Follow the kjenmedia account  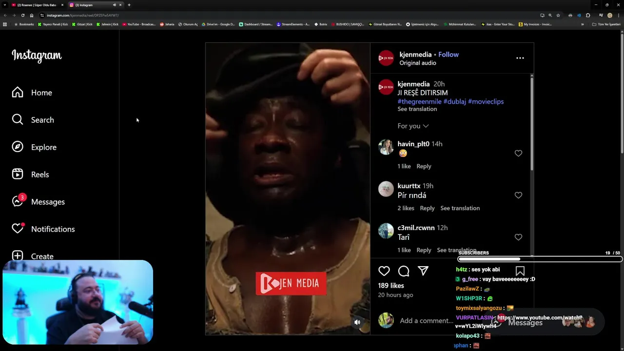click(448, 55)
